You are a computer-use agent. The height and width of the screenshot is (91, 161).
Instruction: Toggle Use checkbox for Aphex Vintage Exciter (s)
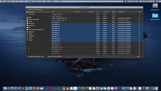pos(139,20)
